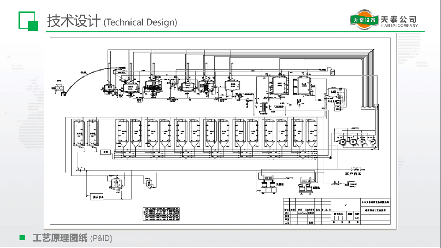441x248 pixels.
Task: Select the malt mill symbol in the diagram
Action: 59,88
